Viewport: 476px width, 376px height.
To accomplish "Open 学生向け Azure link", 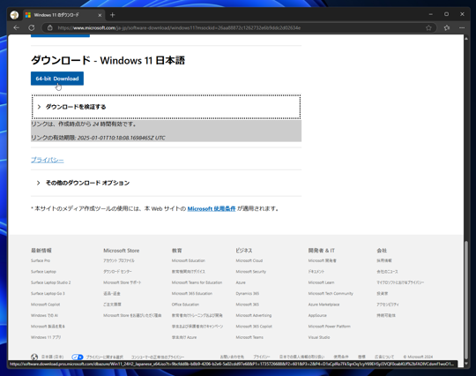I will click(184, 337).
